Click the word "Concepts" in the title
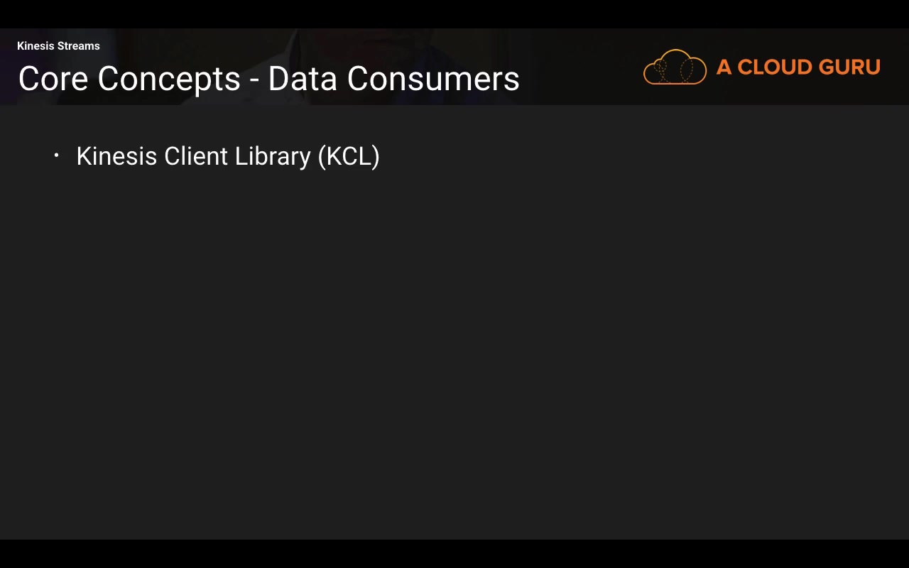Screen dimensions: 909x568 pos(169,79)
